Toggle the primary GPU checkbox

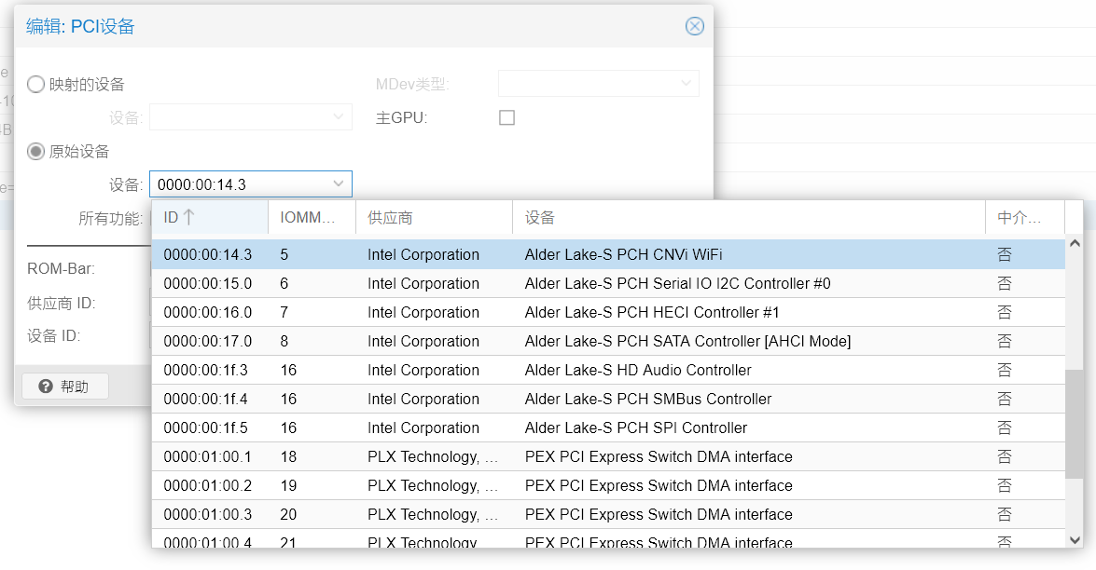pyautogui.click(x=506, y=117)
